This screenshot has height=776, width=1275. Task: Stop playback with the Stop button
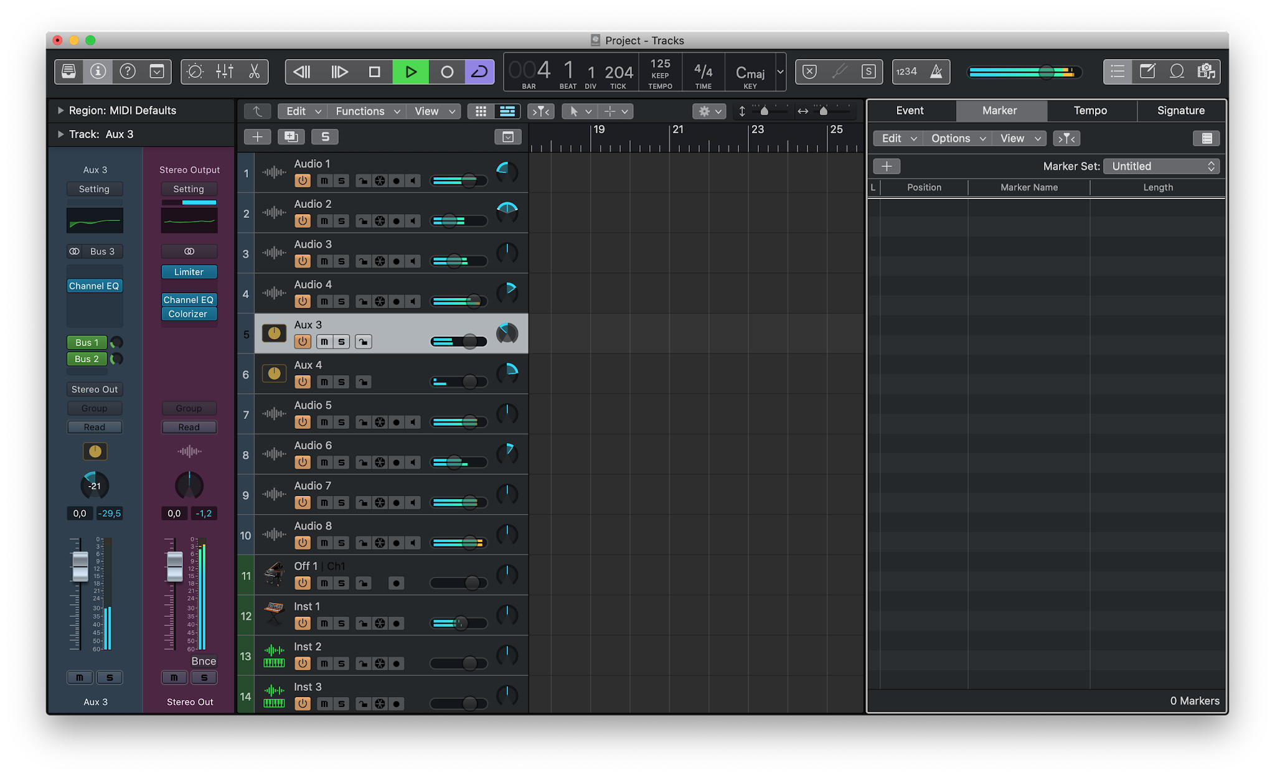(374, 72)
